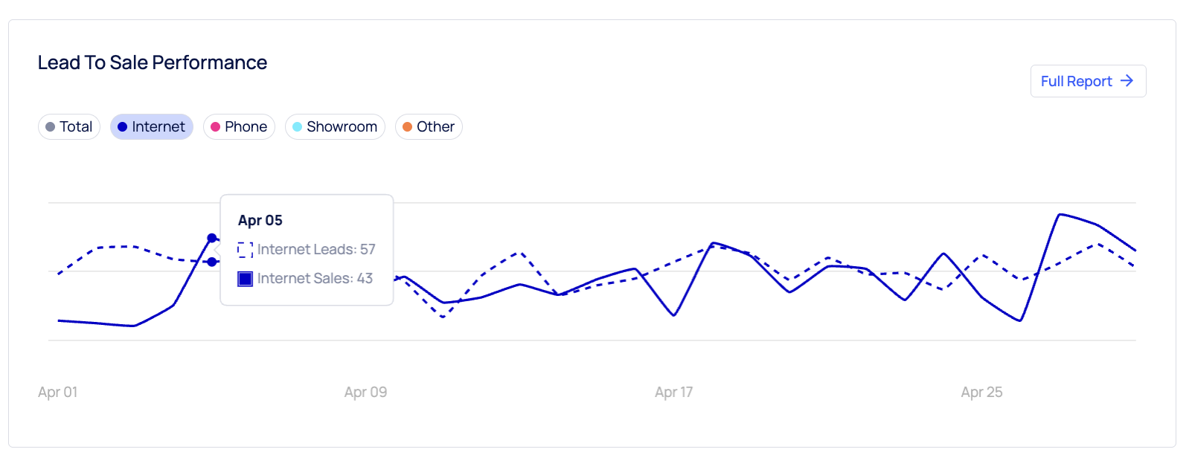Click the navy dot on the Internet chip
1189x458 pixels.
coord(122,126)
